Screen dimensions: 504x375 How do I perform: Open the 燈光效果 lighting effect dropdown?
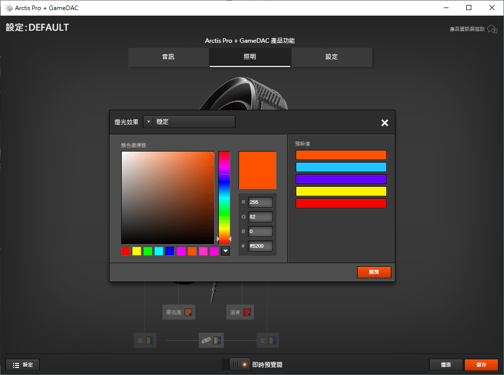click(189, 122)
